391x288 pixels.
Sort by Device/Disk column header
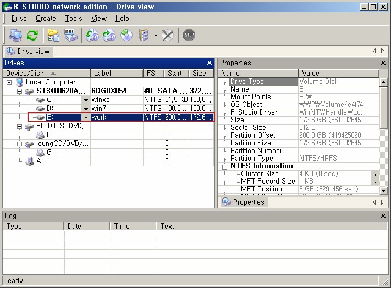click(x=46, y=73)
